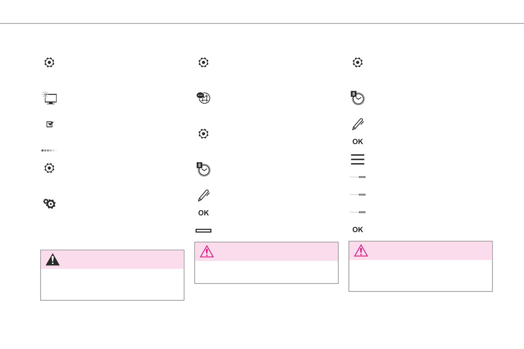Click the gear icon below the globe icon
This screenshot has width=524, height=349.
(203, 134)
